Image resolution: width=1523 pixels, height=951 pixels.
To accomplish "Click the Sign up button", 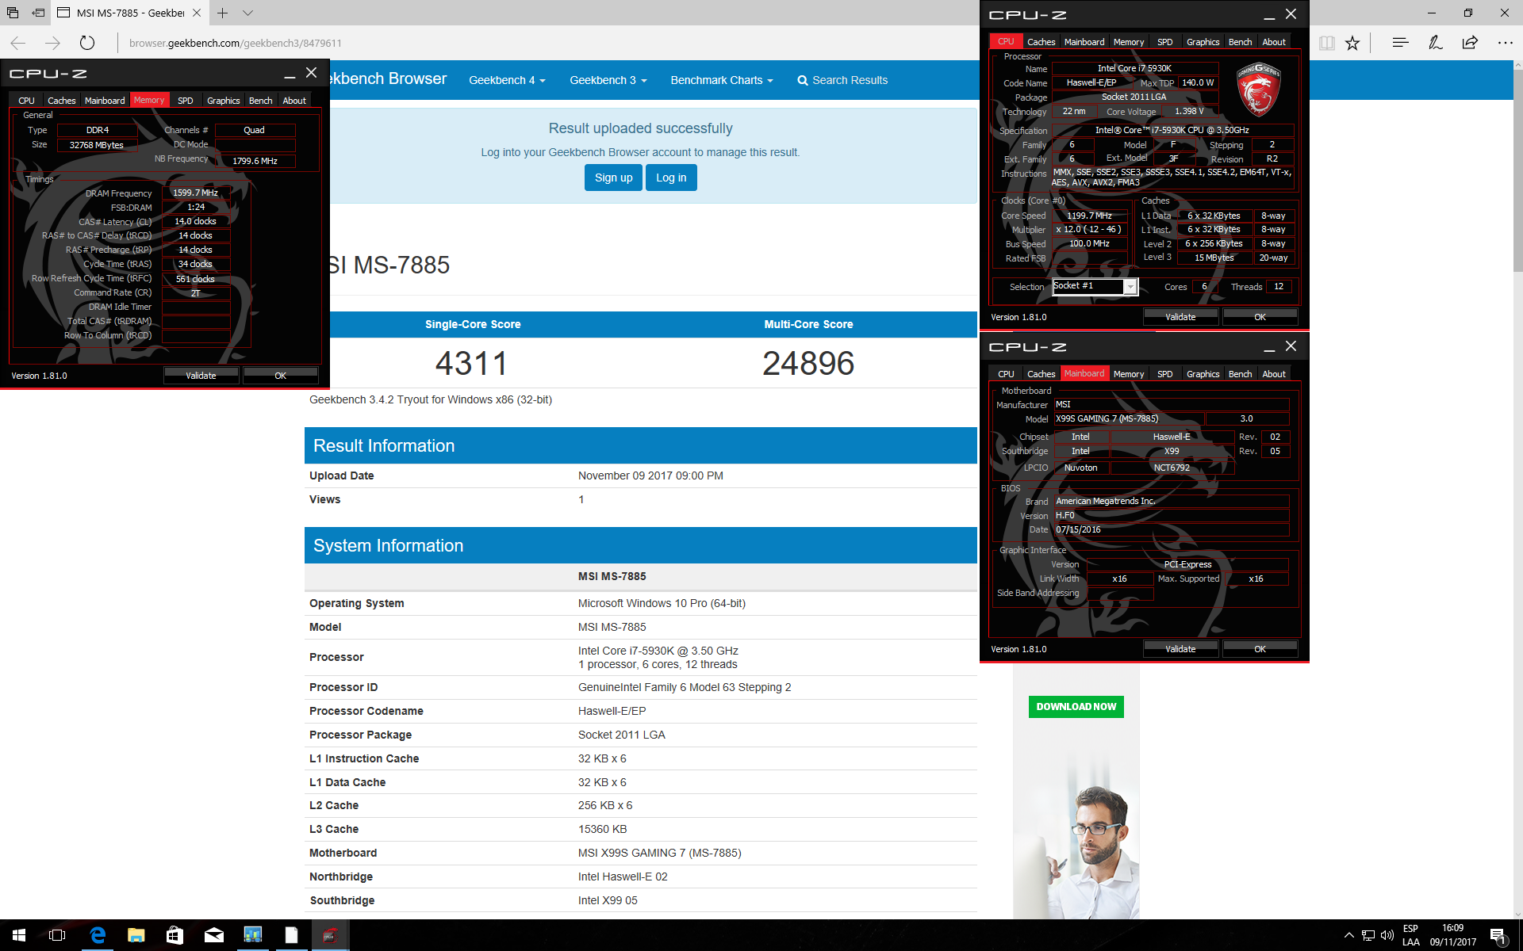I will [x=613, y=178].
